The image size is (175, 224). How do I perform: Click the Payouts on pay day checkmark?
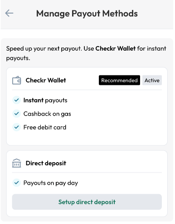pyautogui.click(x=16, y=183)
